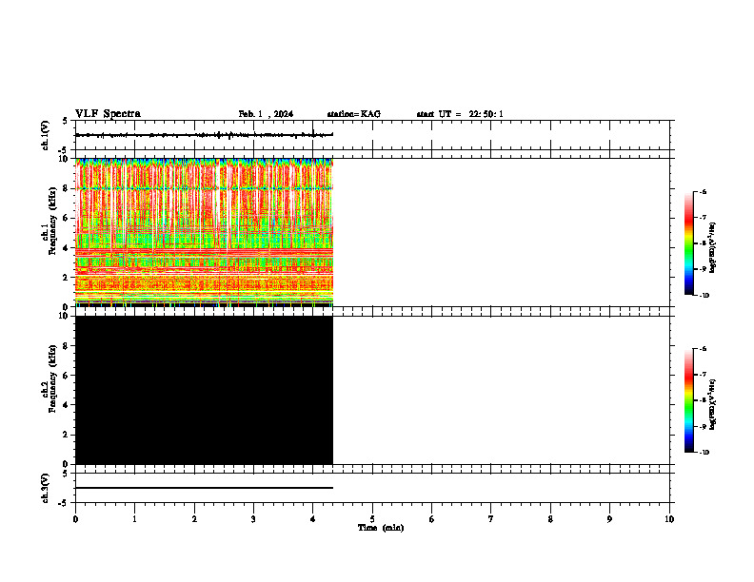Click the lower colorbar log(PSD) label
Viewport: 754px width, 582px height.
pyautogui.click(x=713, y=405)
